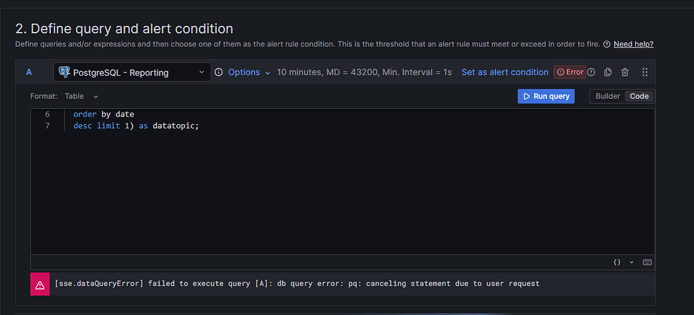Open the PostgreSQL - Reporting data source dropdown
This screenshot has width=694, height=315.
click(x=132, y=72)
